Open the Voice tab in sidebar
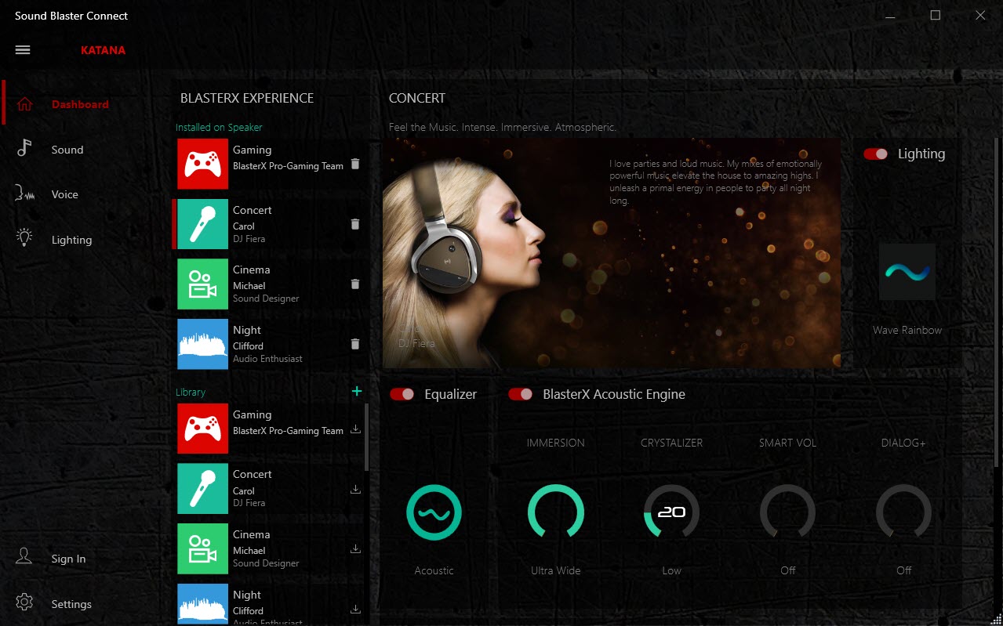This screenshot has height=626, width=1003. (65, 194)
